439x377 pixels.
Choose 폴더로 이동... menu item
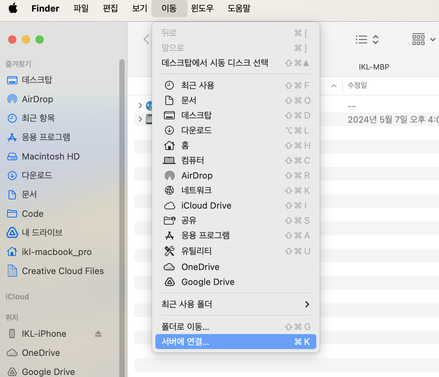point(236,327)
